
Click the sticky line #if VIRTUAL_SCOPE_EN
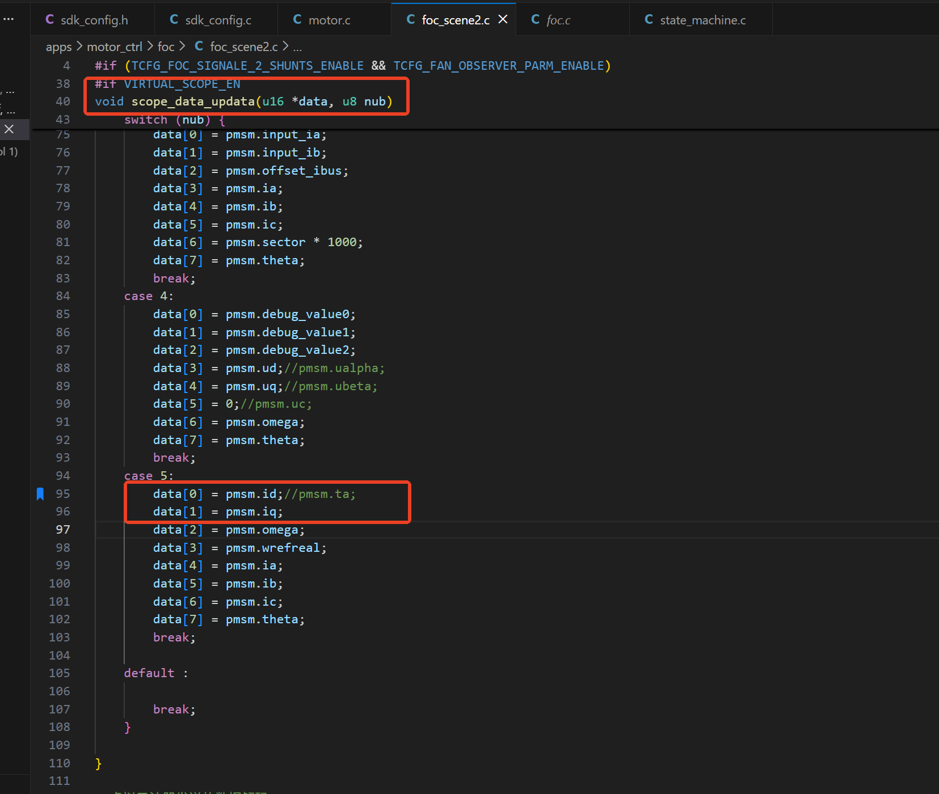click(x=168, y=84)
